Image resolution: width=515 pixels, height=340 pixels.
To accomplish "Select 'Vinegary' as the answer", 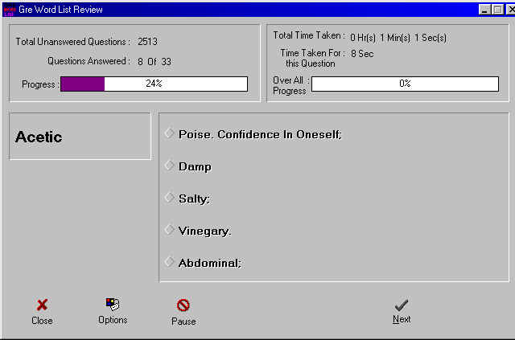I will click(x=170, y=230).
